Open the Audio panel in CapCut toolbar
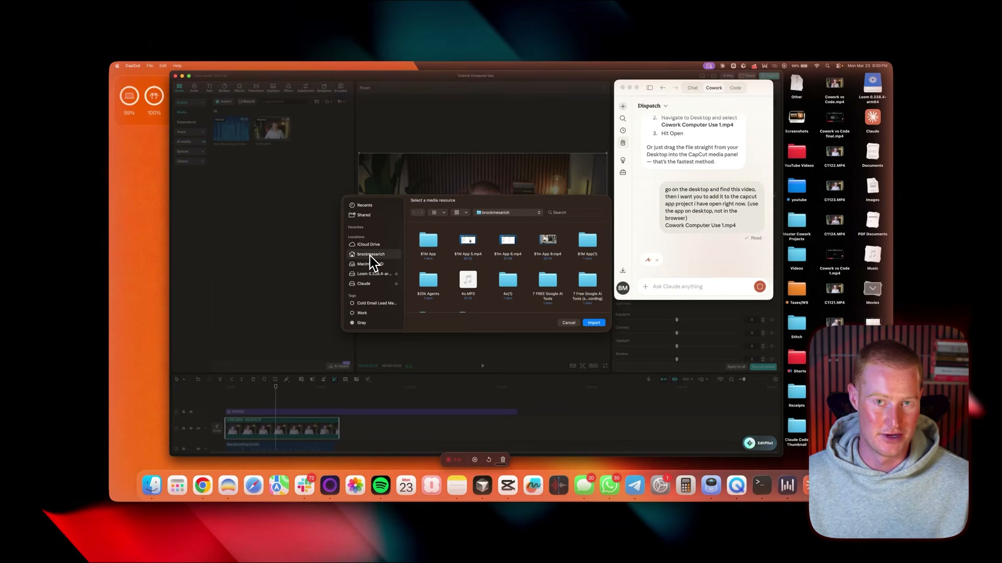The image size is (1002, 563). coord(194,88)
